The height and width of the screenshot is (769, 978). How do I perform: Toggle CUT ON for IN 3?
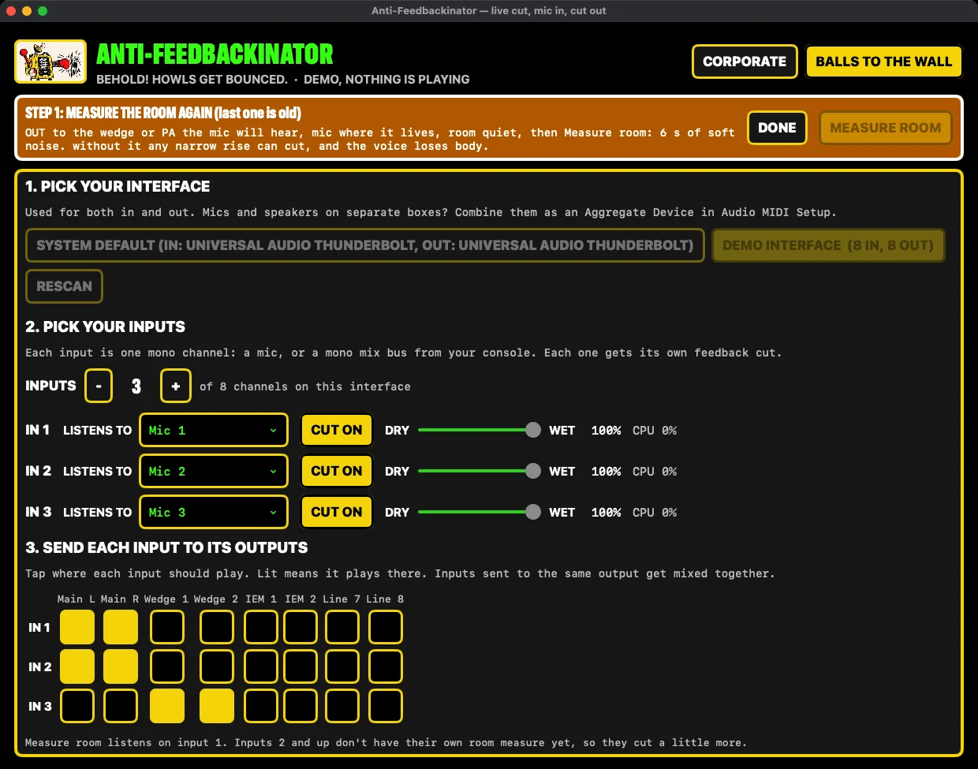(x=337, y=512)
